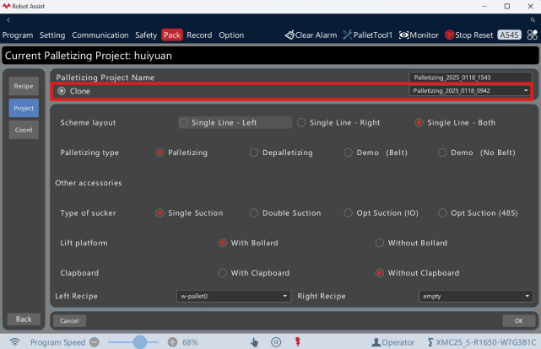The height and width of the screenshot is (349, 541).
Task: Click the Clear Alarm broom icon
Action: click(289, 35)
